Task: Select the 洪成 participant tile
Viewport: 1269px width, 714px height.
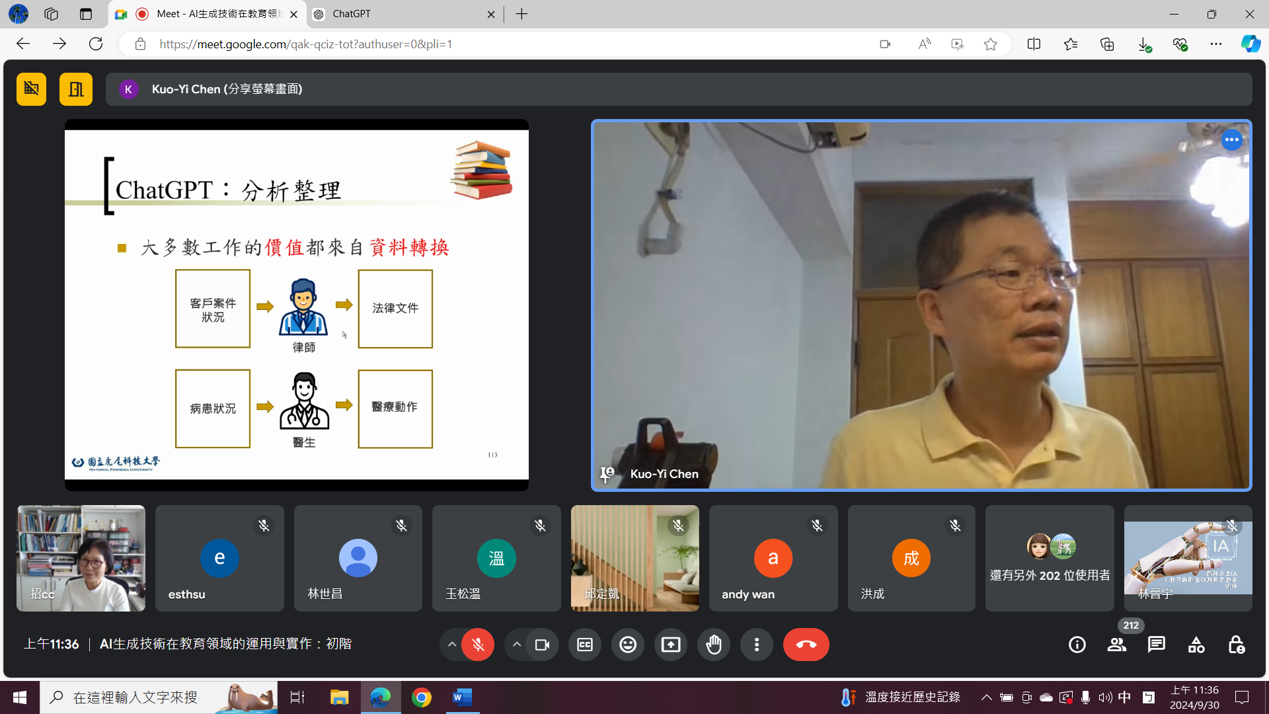Action: pyautogui.click(x=911, y=558)
